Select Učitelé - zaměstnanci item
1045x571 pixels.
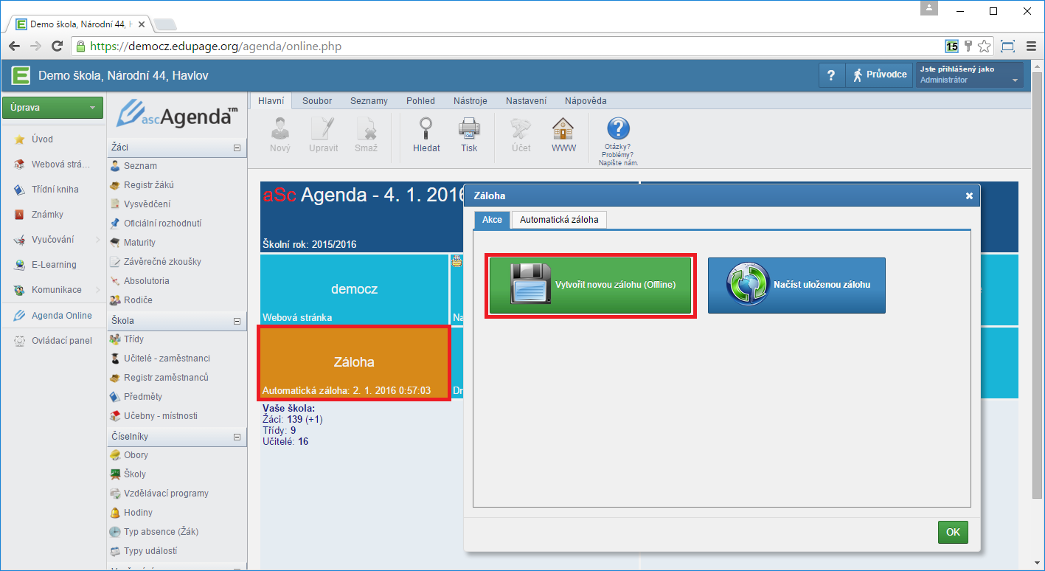click(x=167, y=359)
